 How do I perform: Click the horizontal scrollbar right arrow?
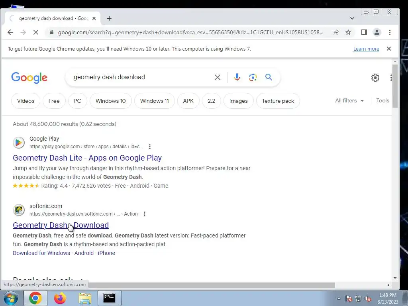point(388,285)
